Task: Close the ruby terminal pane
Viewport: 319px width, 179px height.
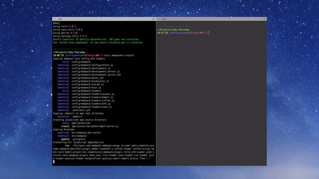Action: [54, 19]
